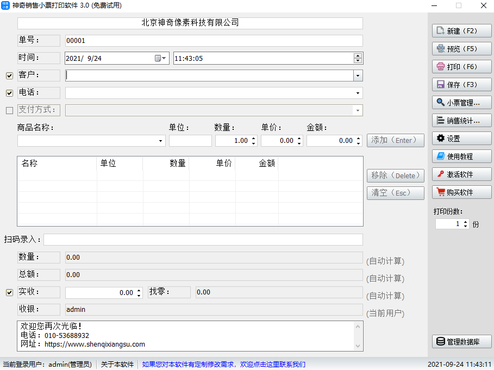Click the 激活软件 key icon

pyautogui.click(x=440, y=174)
